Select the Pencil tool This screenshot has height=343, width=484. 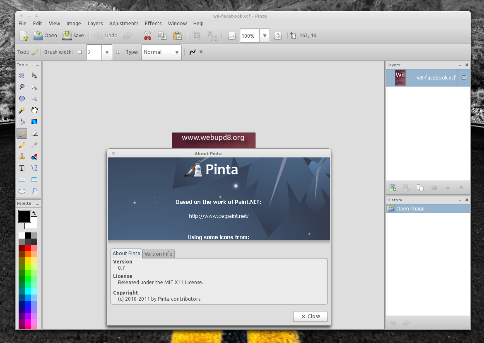pos(22,145)
